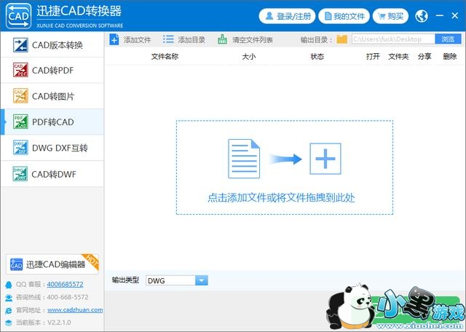
Task: Click the CAD版本转换 icon
Action: [x=20, y=45]
